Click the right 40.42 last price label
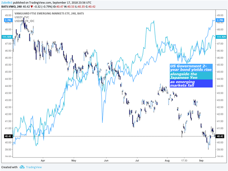 point(220,136)
